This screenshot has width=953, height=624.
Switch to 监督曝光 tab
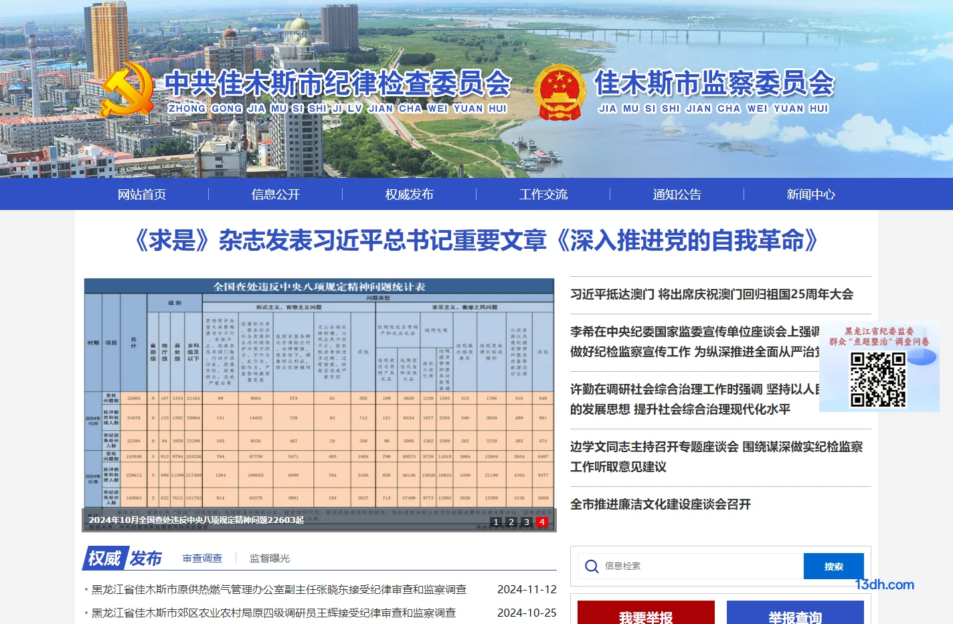click(x=270, y=558)
